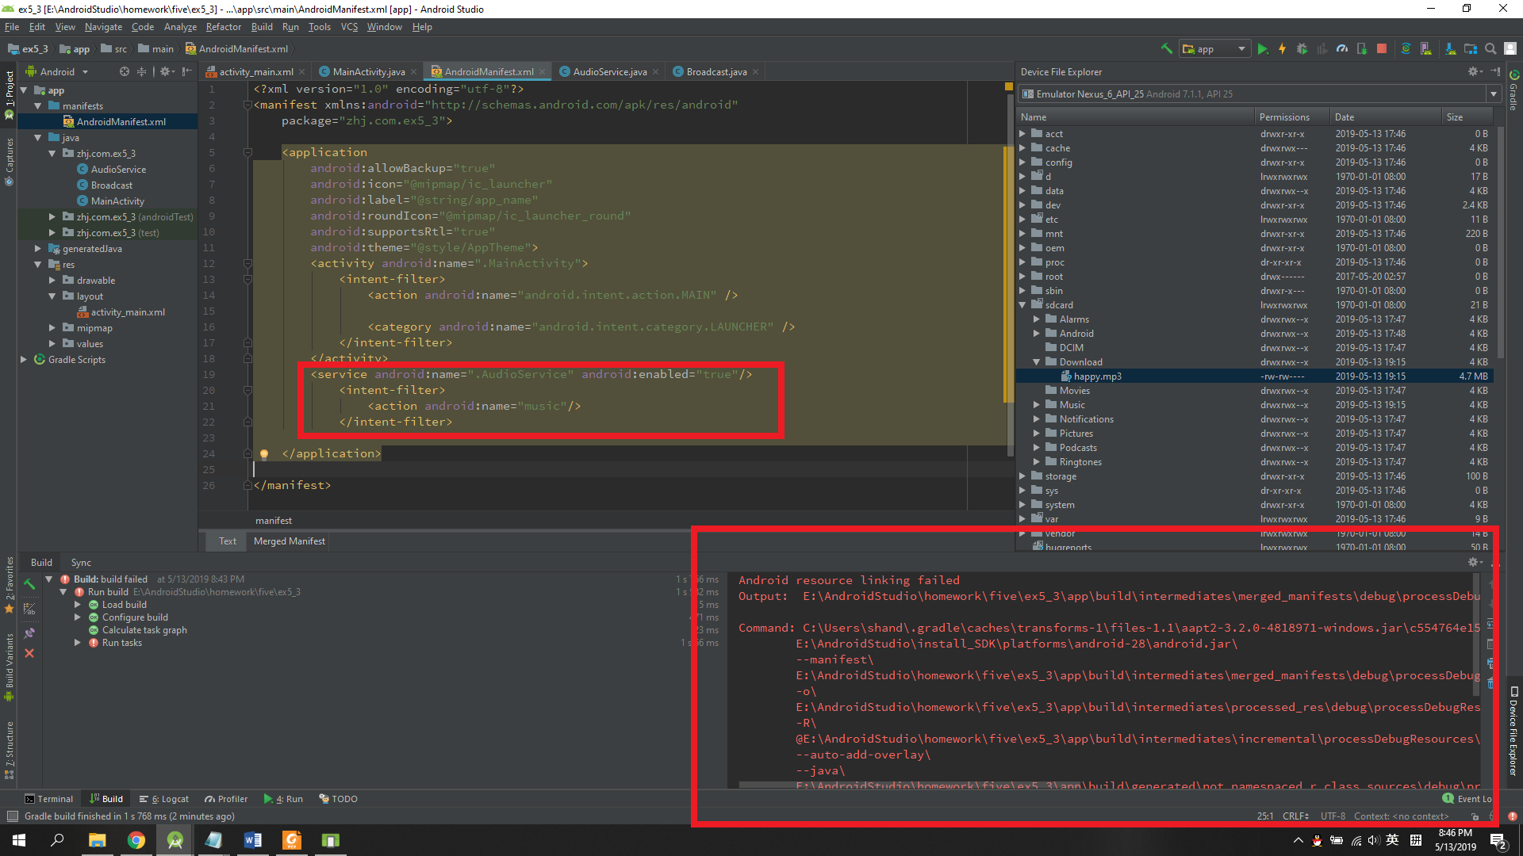This screenshot has width=1523, height=856.
Task: Click Scroll from Source target icon in Project panel
Action: 124,71
